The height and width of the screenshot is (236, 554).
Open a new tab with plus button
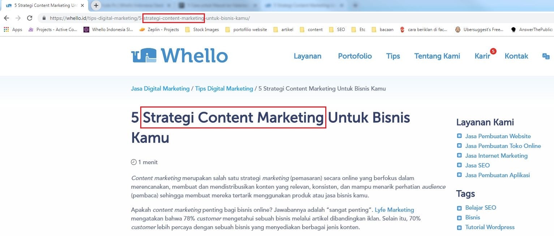tap(96, 5)
